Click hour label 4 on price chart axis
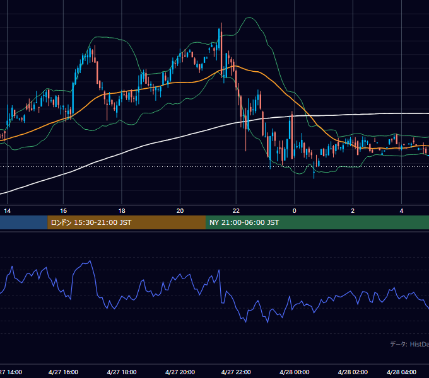This screenshot has height=378, width=429. 401,211
